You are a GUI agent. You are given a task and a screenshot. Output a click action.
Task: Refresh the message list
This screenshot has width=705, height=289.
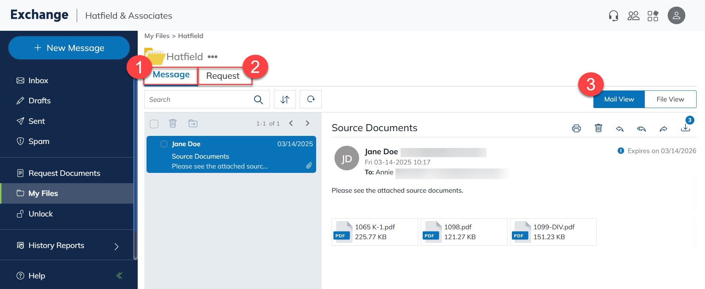click(311, 99)
